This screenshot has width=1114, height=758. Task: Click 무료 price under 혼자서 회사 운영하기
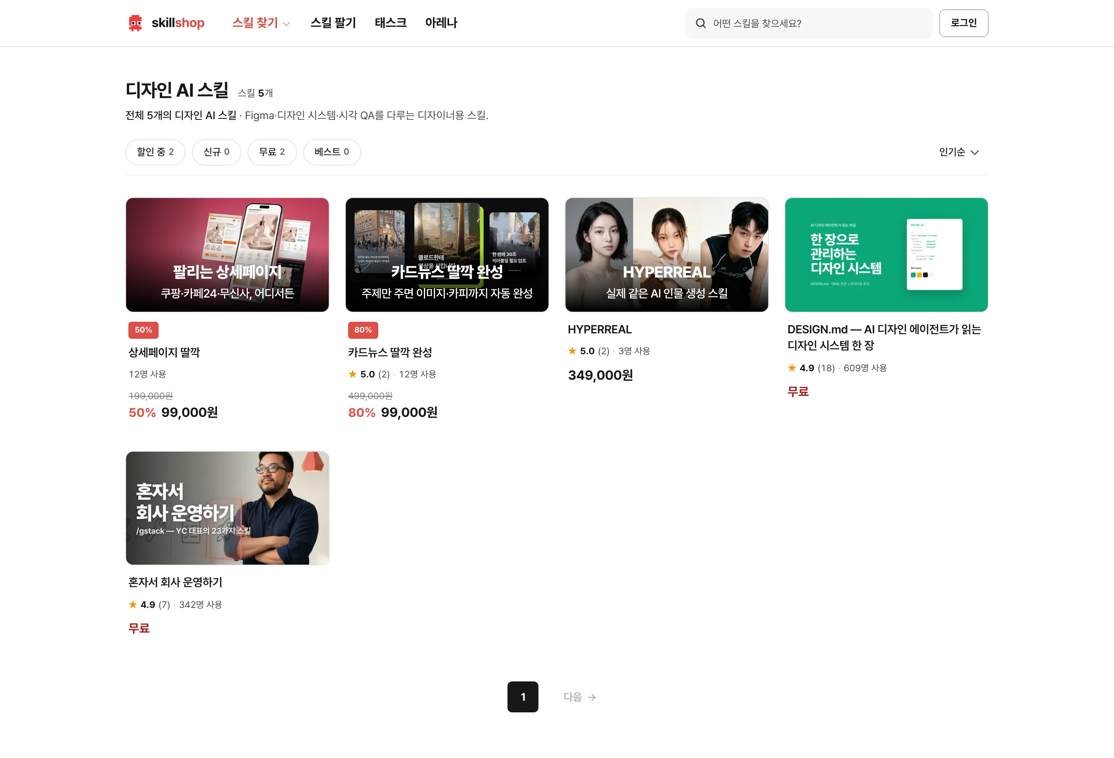(139, 628)
